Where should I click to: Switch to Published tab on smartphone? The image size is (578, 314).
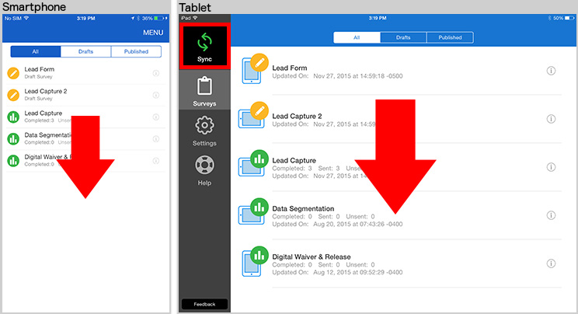coord(136,51)
